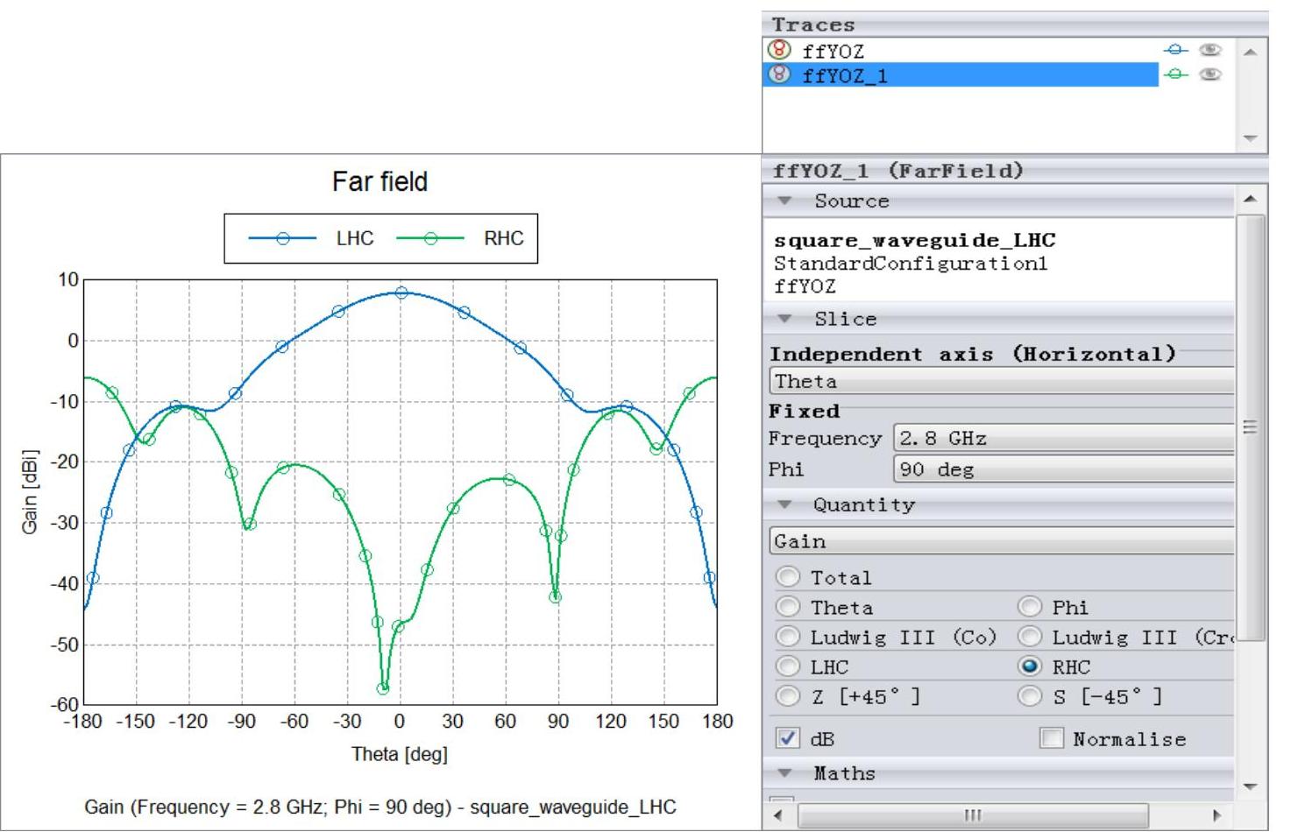Click the blue line marker for ffYOZ

pos(1176,51)
